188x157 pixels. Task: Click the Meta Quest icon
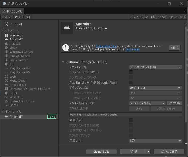6,80
